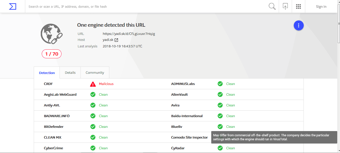Click the VirusTotal sigma logo
340x153 pixels.
tap(12, 6)
